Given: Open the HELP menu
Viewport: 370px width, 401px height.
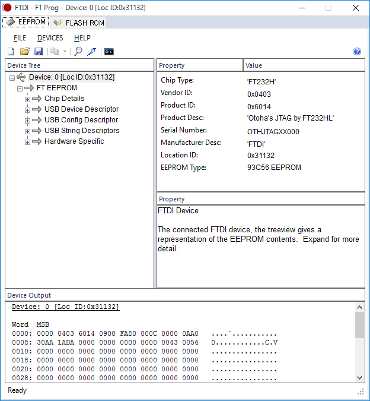Looking at the screenshot, I should click(82, 38).
